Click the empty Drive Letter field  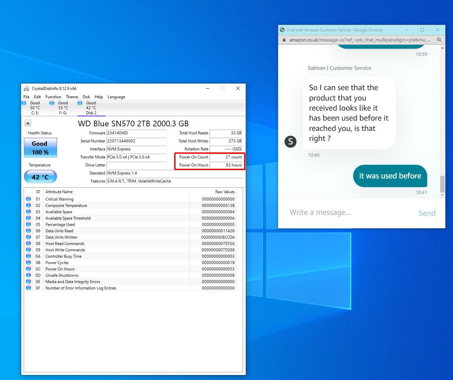[x=136, y=165]
